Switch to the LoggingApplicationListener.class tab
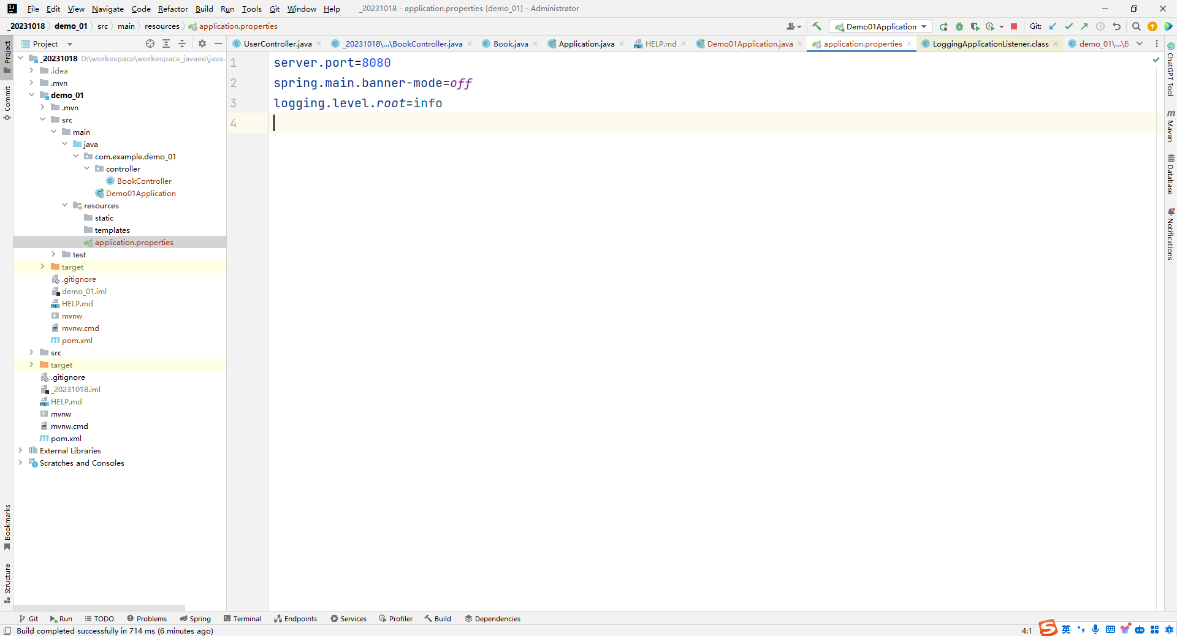This screenshot has height=636, width=1177. (990, 44)
